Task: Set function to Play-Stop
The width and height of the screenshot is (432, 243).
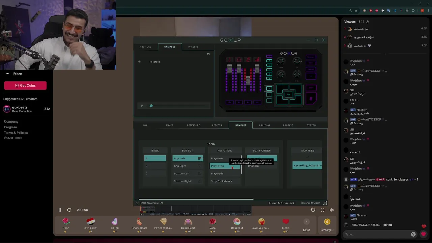Action: (x=225, y=166)
